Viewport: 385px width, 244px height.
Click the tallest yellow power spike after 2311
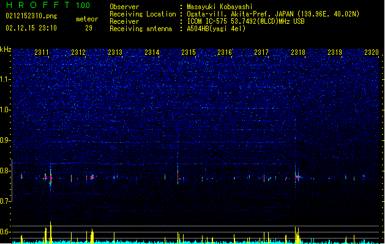point(51,232)
